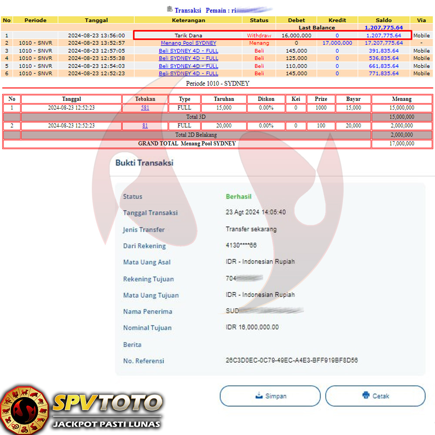Image resolution: width=435 pixels, height=435 pixels.
Task: Click the Transaksi title link at top
Action: coord(187,10)
